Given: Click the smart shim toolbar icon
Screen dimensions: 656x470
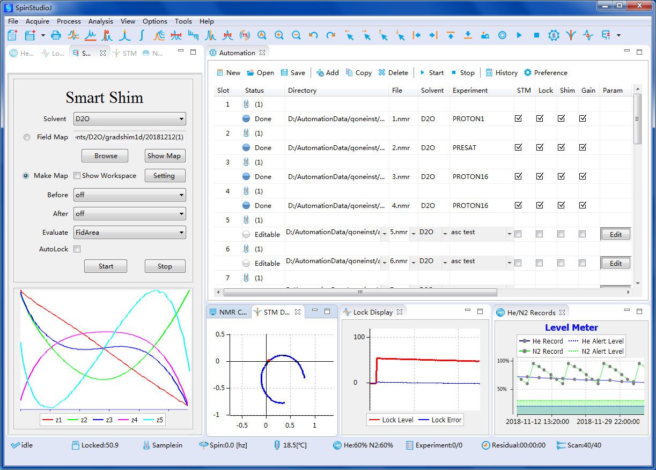Looking at the screenshot, I should point(606,35).
